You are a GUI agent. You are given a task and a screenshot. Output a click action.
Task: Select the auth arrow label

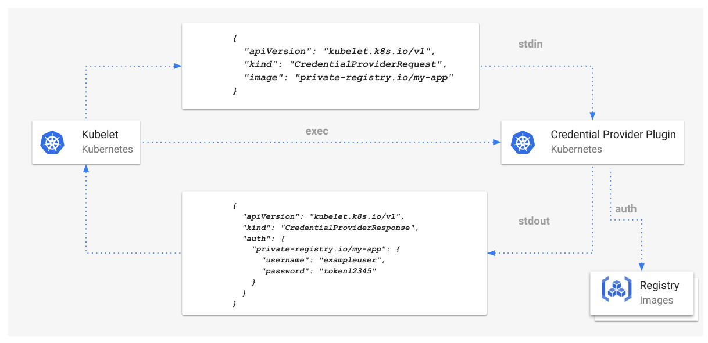(625, 209)
